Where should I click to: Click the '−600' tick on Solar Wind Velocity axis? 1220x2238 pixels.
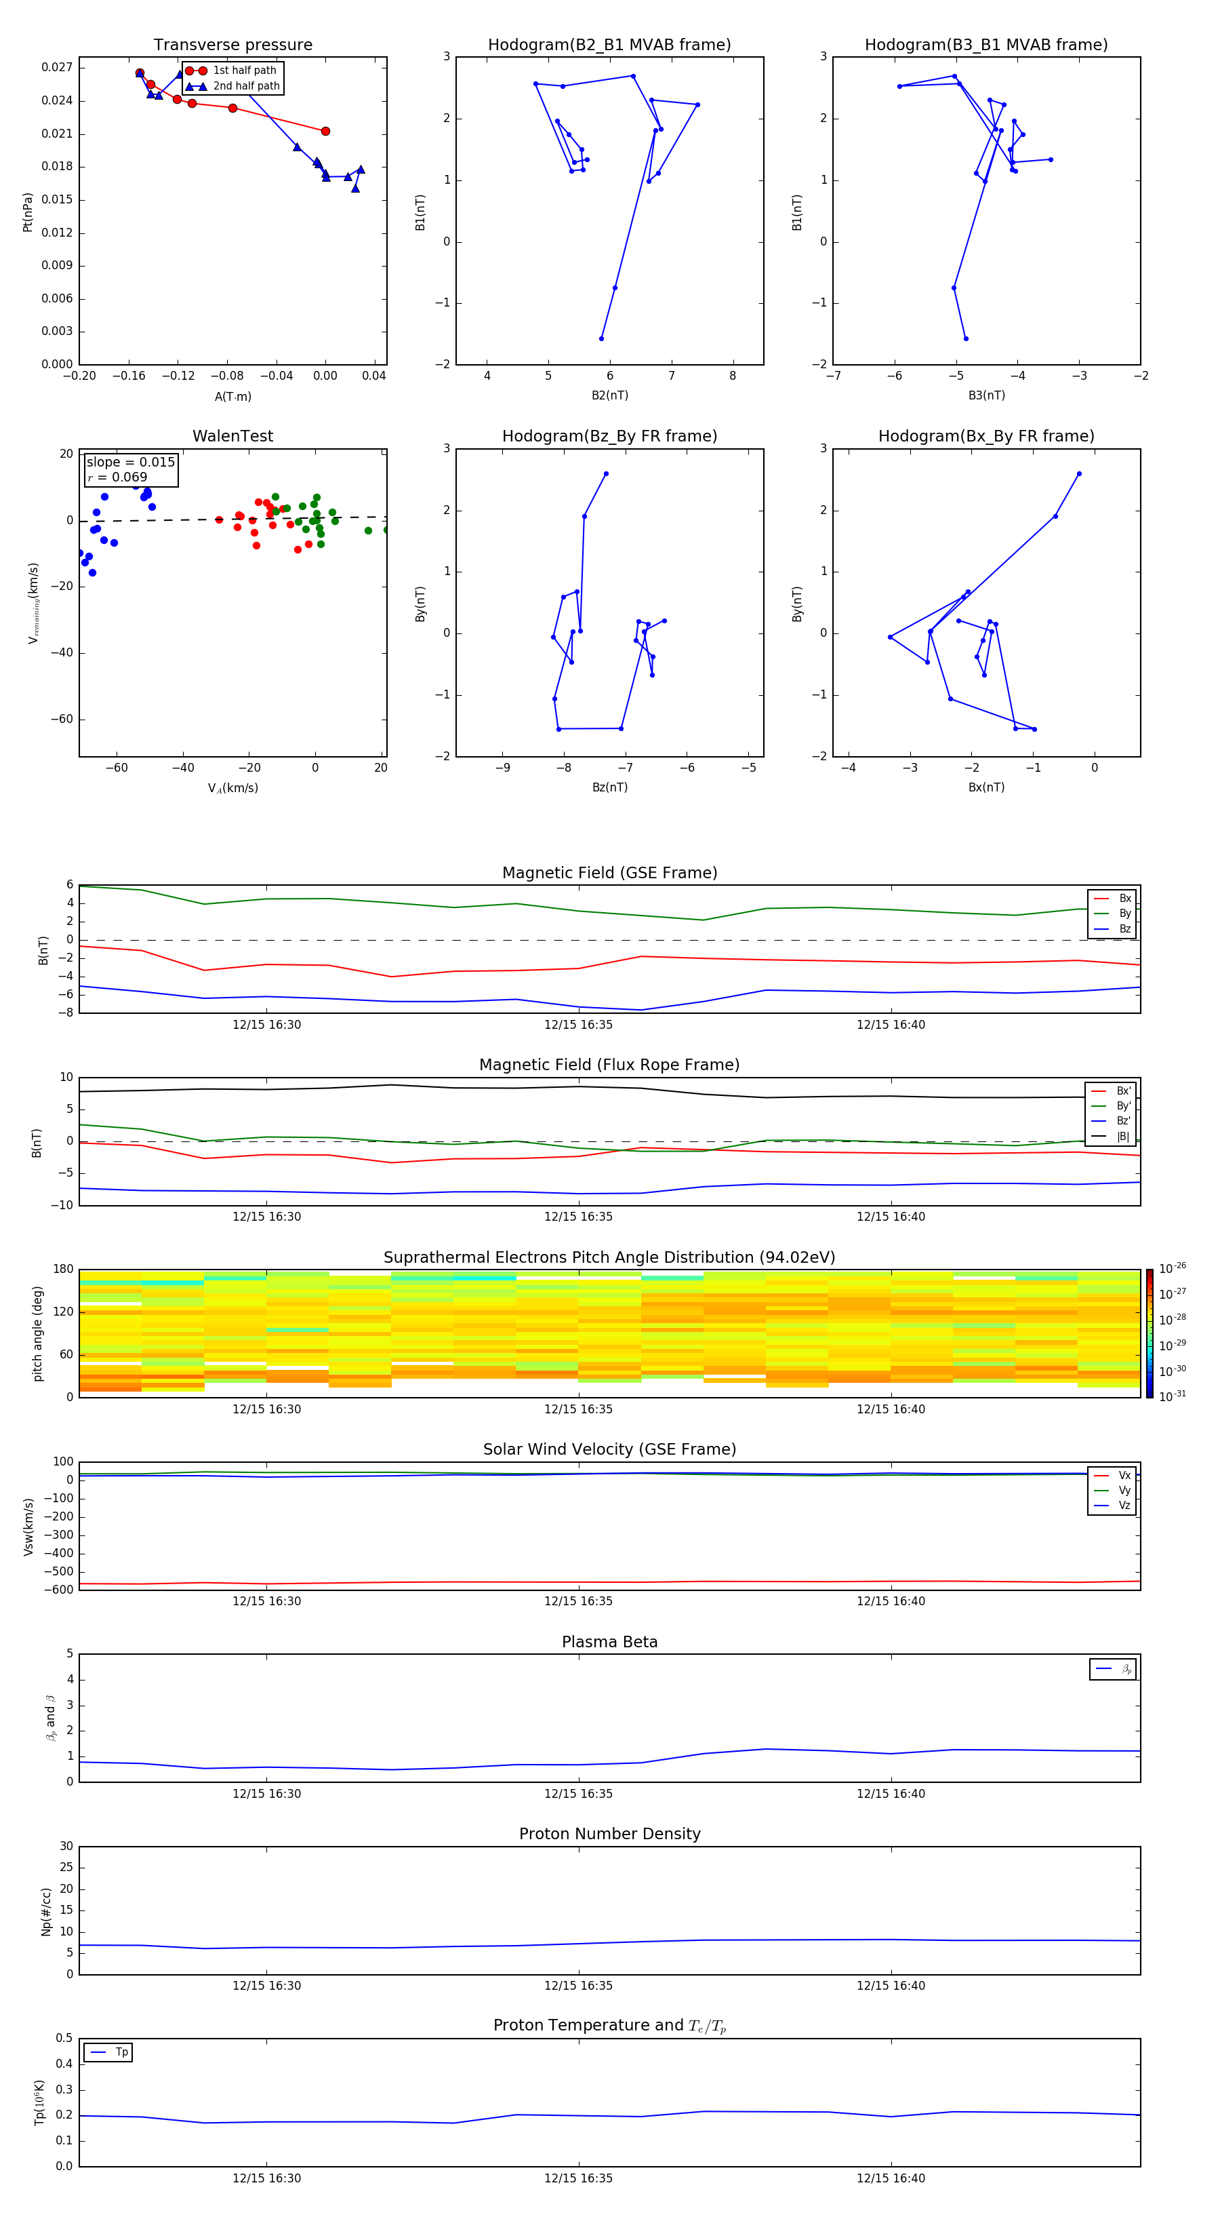[x=58, y=1590]
